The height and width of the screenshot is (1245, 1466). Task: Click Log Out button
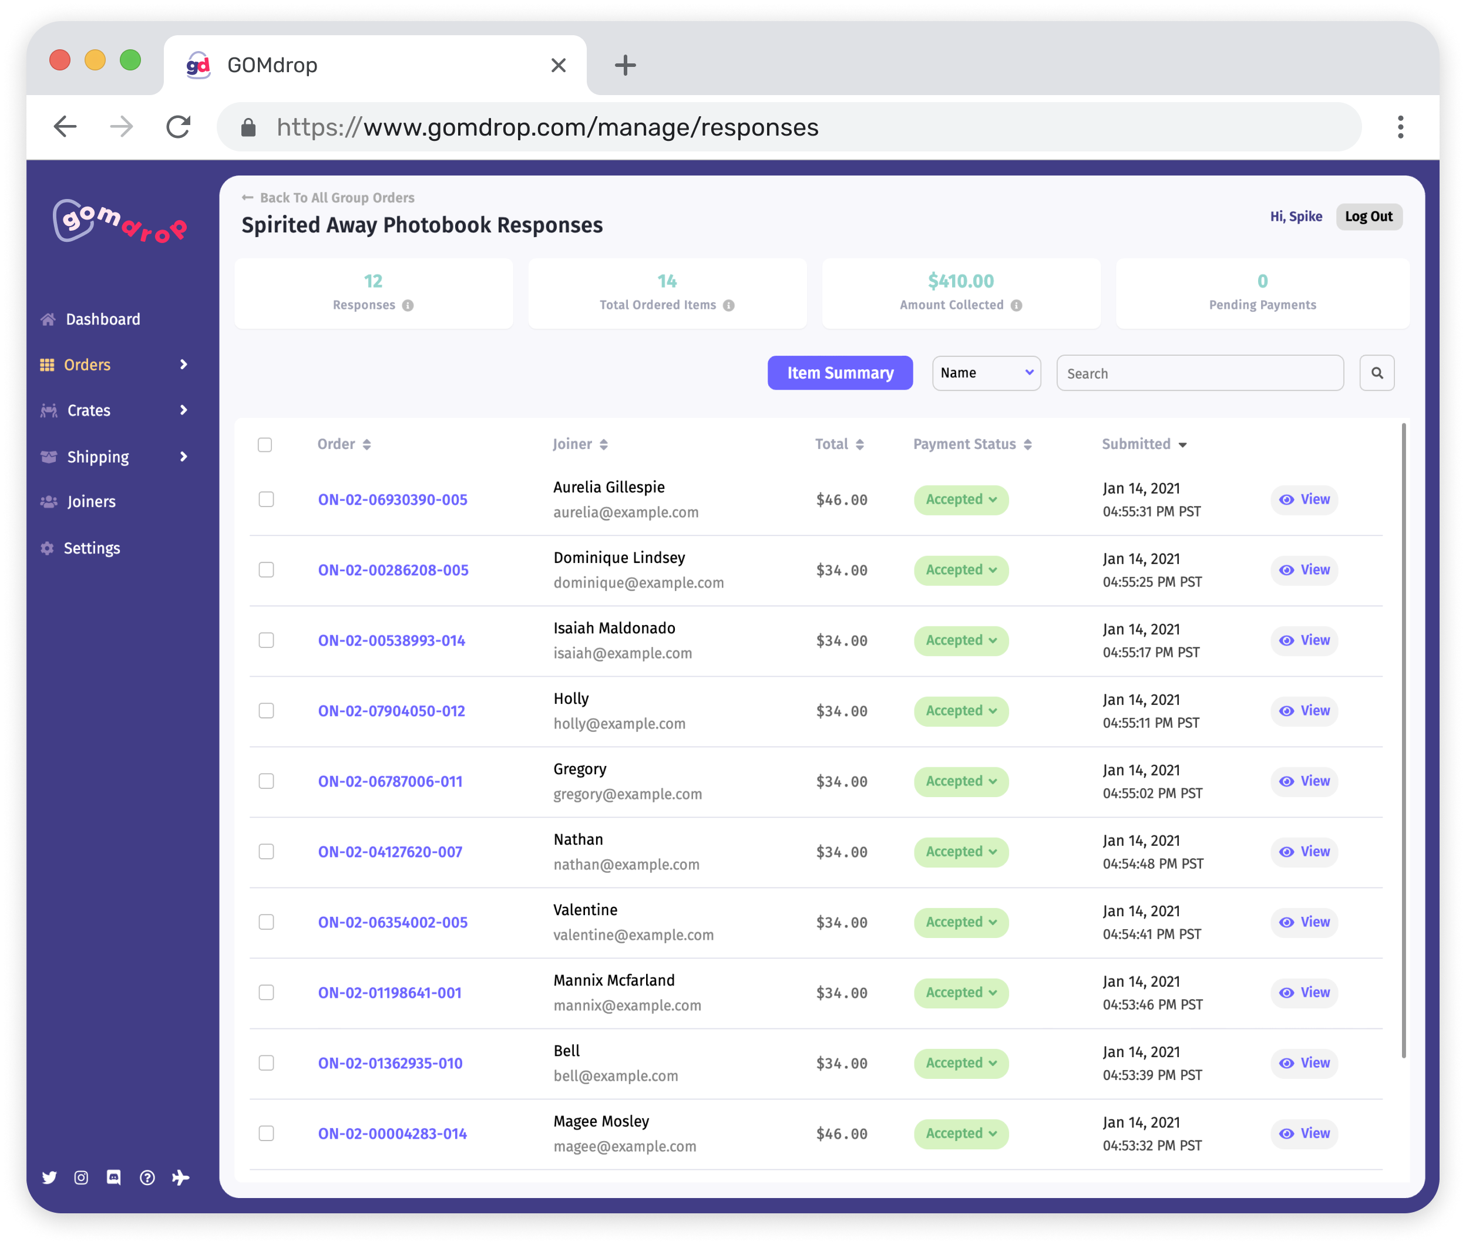coord(1367,217)
